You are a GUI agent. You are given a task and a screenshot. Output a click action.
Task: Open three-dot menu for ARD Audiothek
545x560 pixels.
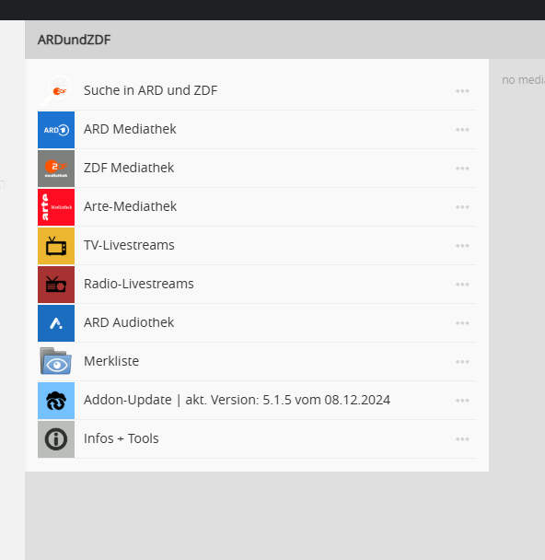click(x=462, y=323)
